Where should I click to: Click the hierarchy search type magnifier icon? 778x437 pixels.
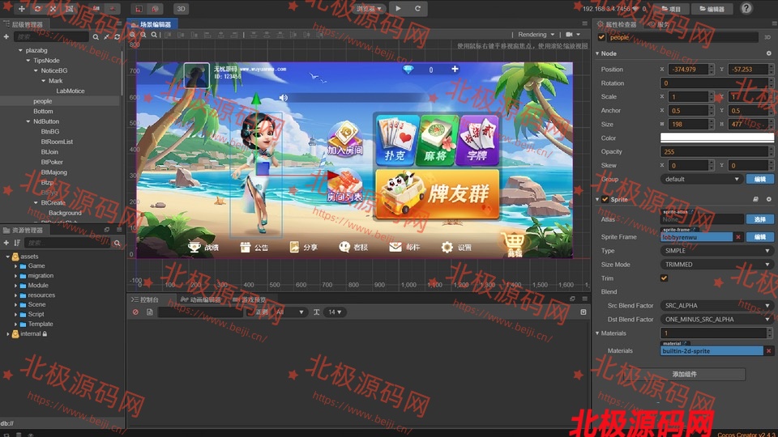(96, 36)
